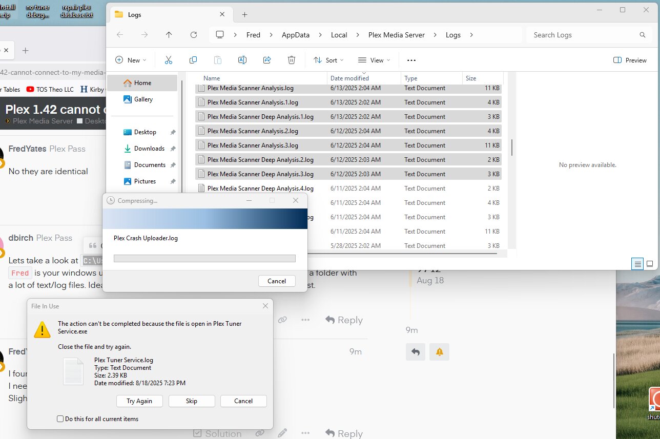Image resolution: width=660 pixels, height=439 pixels.
Task: Switch to details view in Explorer status bar
Action: [x=637, y=264]
